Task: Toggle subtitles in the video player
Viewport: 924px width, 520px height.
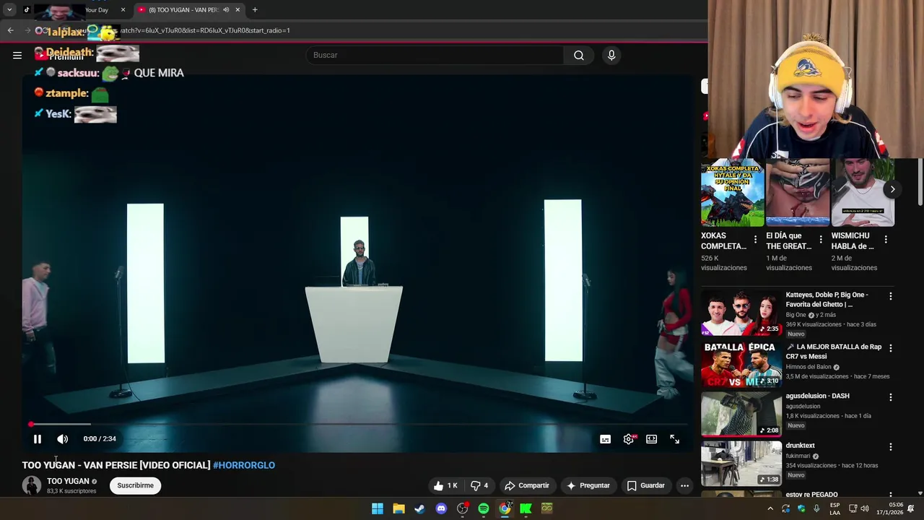Action: (606, 439)
